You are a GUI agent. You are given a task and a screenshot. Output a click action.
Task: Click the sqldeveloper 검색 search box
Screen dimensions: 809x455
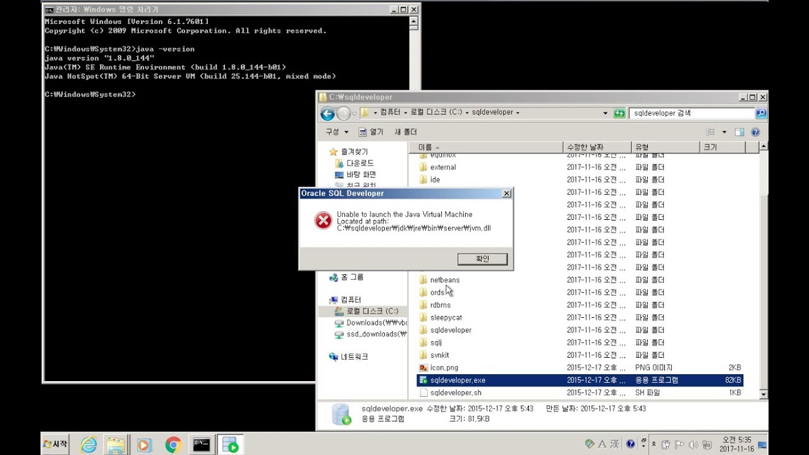click(691, 113)
